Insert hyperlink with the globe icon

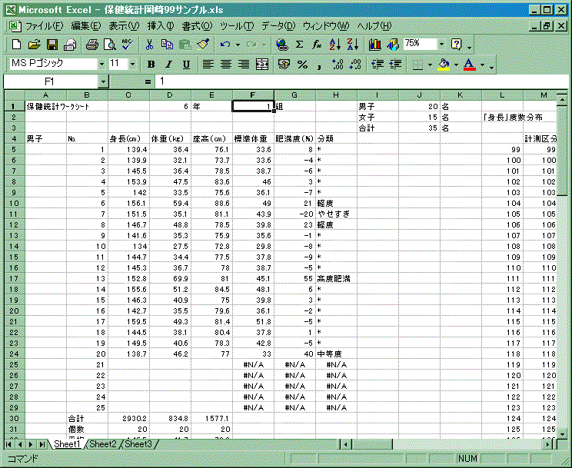pyautogui.click(x=281, y=45)
